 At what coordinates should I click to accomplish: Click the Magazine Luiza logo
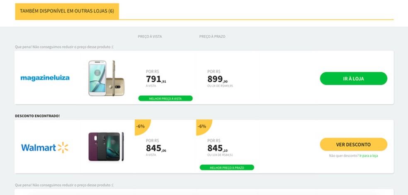[45, 78]
